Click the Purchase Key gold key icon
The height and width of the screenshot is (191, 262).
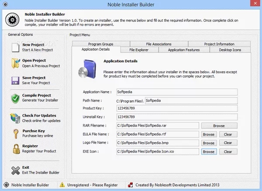[x=16, y=133]
